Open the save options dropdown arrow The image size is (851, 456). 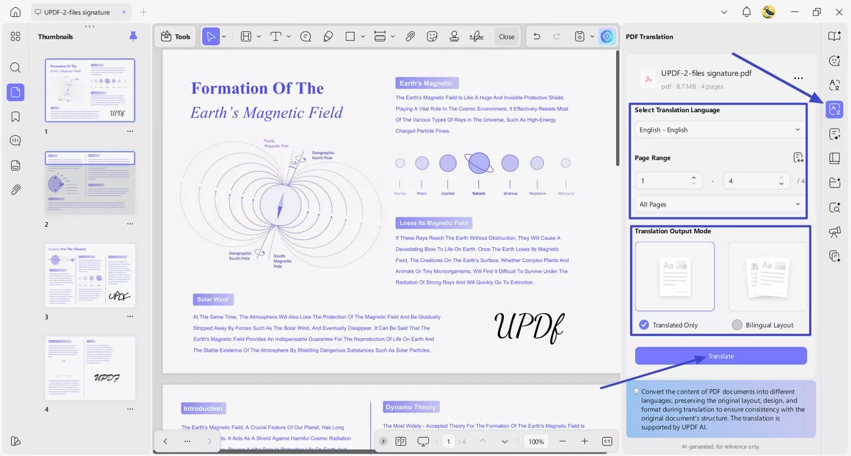(592, 37)
